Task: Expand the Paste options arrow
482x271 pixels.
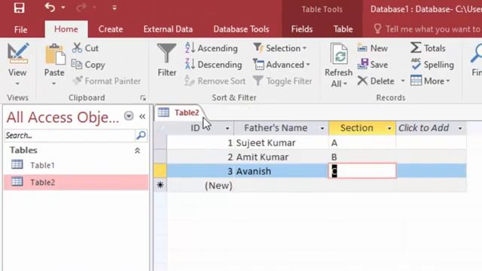Action: pyautogui.click(x=54, y=84)
